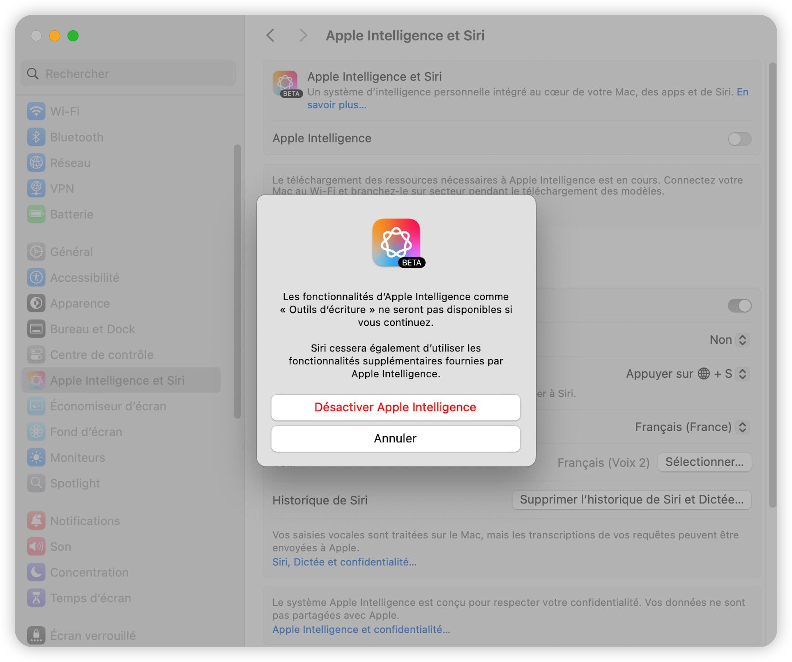
Task: Open Apple Intelligence et confidentialité… link
Action: coord(361,629)
